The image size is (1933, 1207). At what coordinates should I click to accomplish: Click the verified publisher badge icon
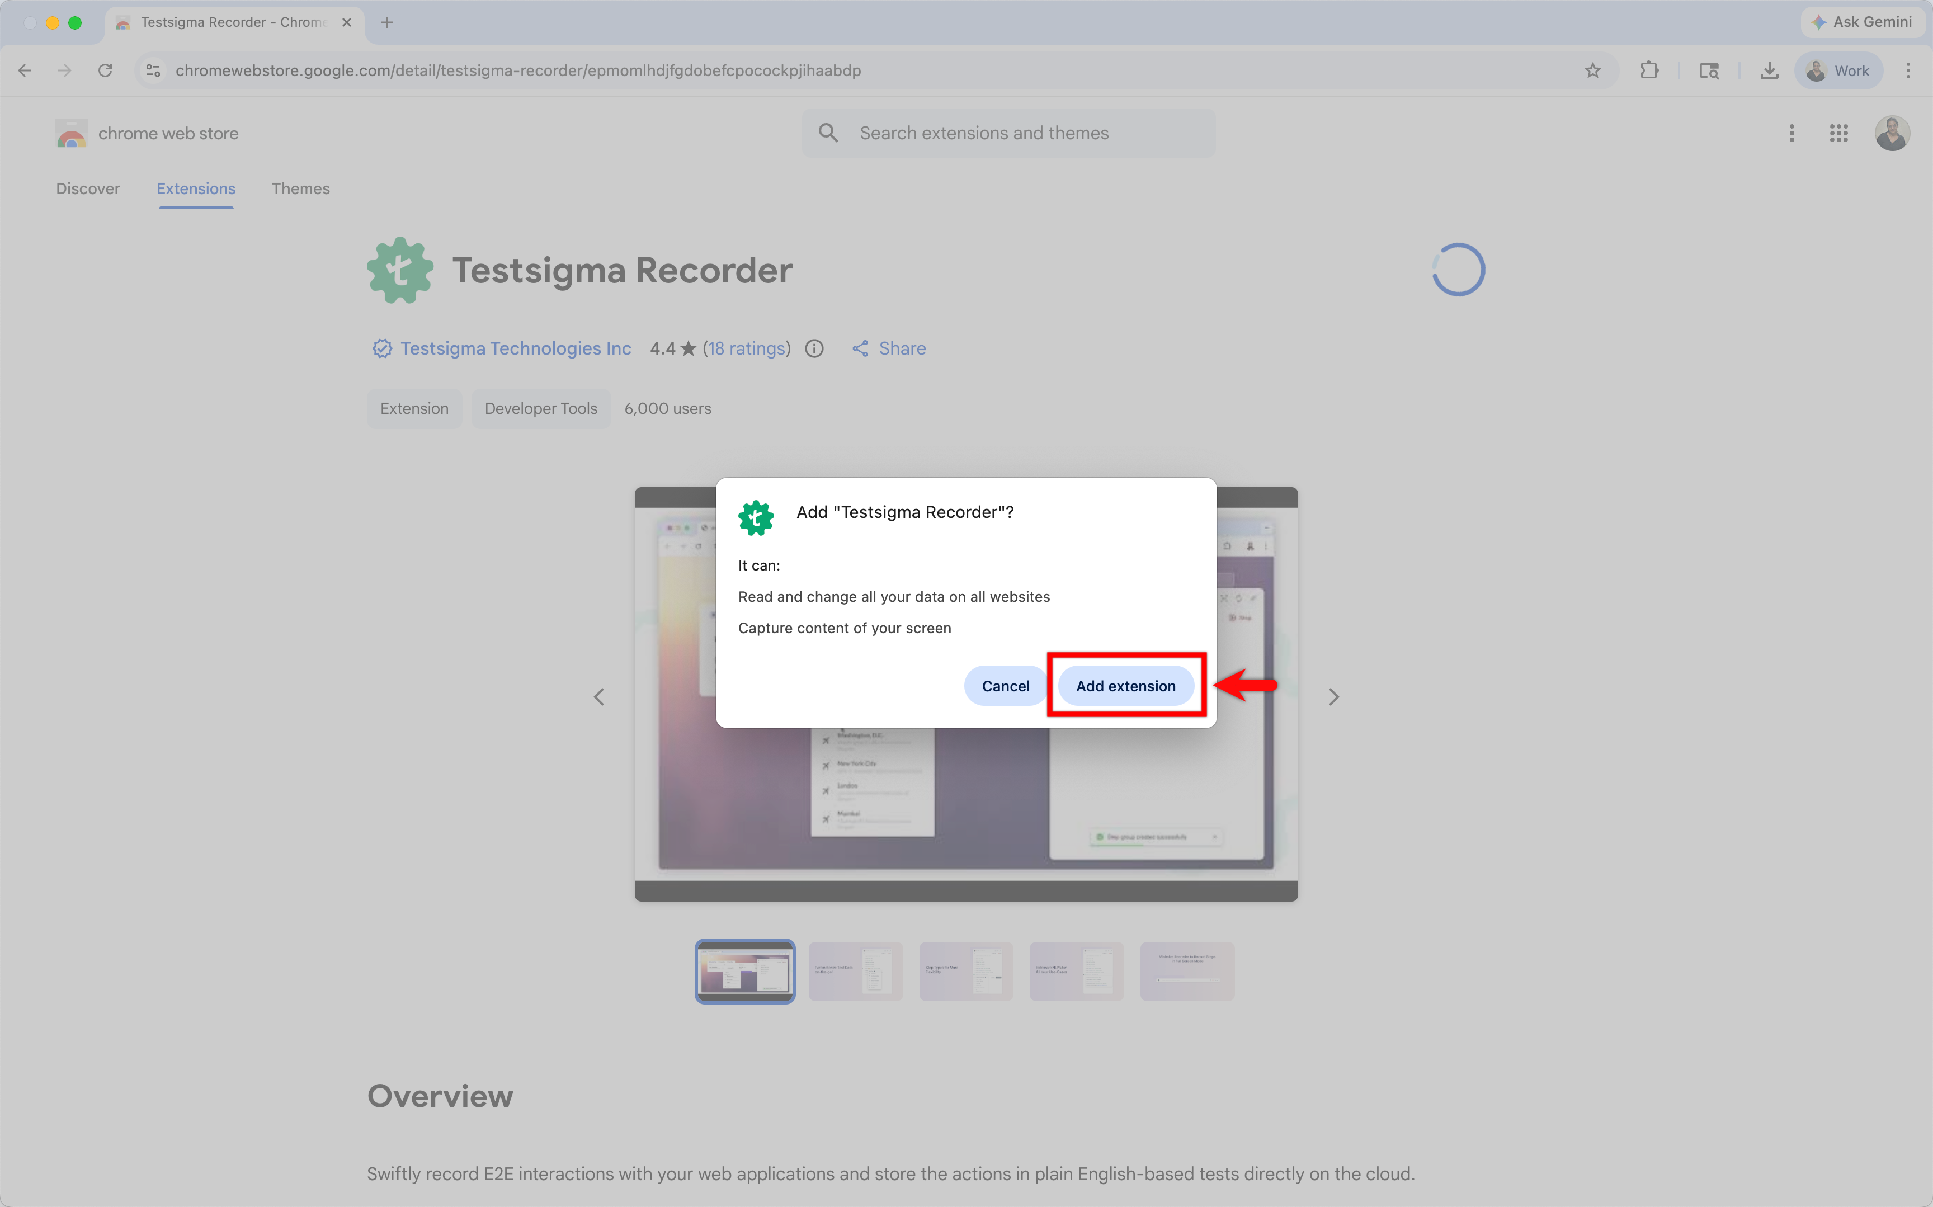point(382,348)
